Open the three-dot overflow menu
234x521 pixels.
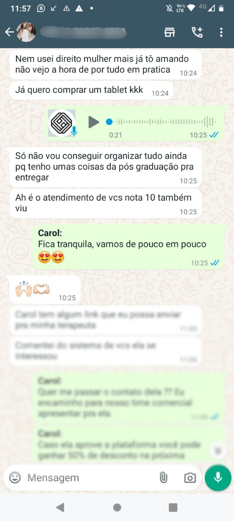point(221,33)
